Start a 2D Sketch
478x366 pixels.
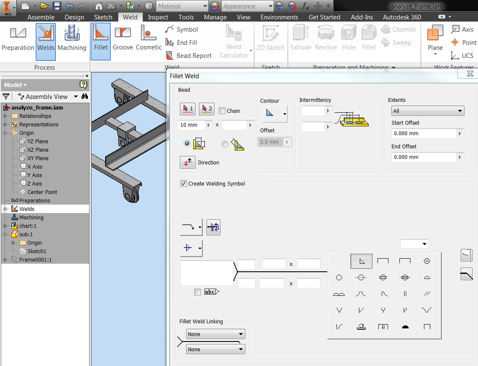click(x=270, y=40)
